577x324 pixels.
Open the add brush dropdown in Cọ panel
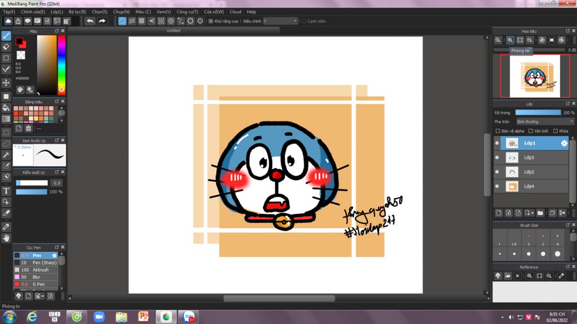point(43,296)
